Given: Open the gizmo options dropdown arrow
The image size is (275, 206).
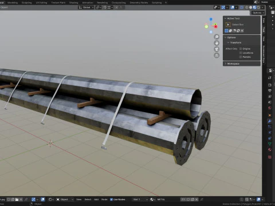Looking at the screenshot, I should pyautogui.click(x=227, y=7).
